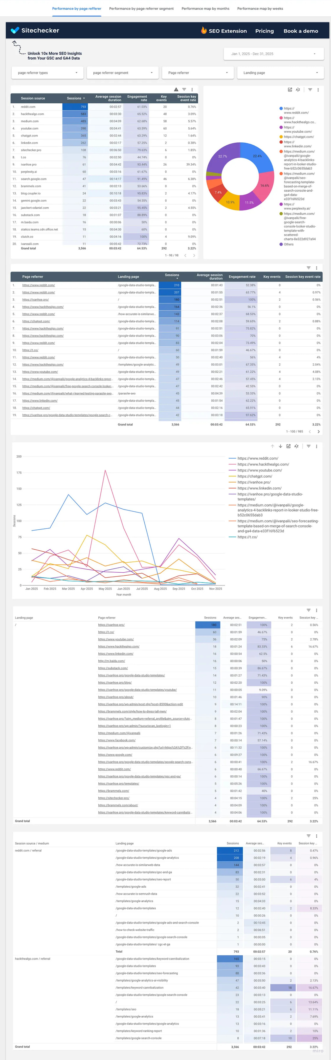Open https://www.linkedin.com/ link in row 17

40,400
